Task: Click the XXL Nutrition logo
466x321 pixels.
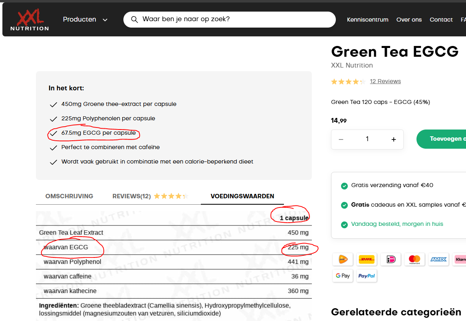Action: point(30,20)
